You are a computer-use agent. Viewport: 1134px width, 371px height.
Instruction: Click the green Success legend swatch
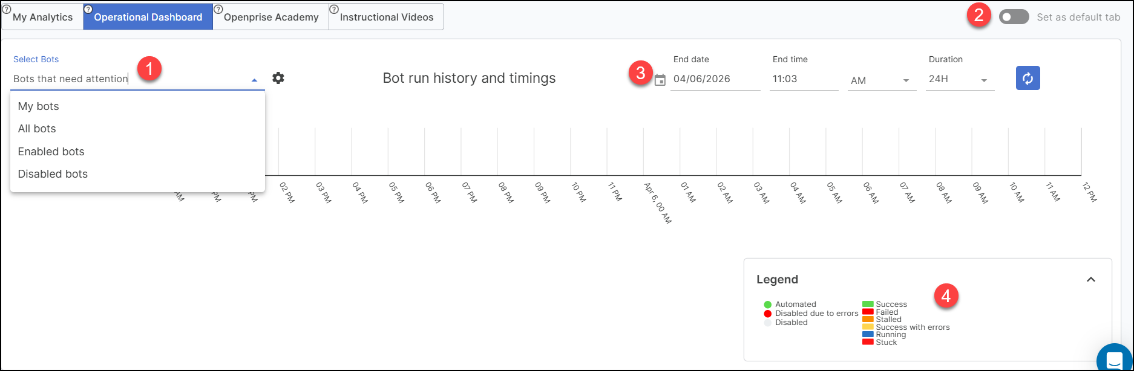click(868, 305)
